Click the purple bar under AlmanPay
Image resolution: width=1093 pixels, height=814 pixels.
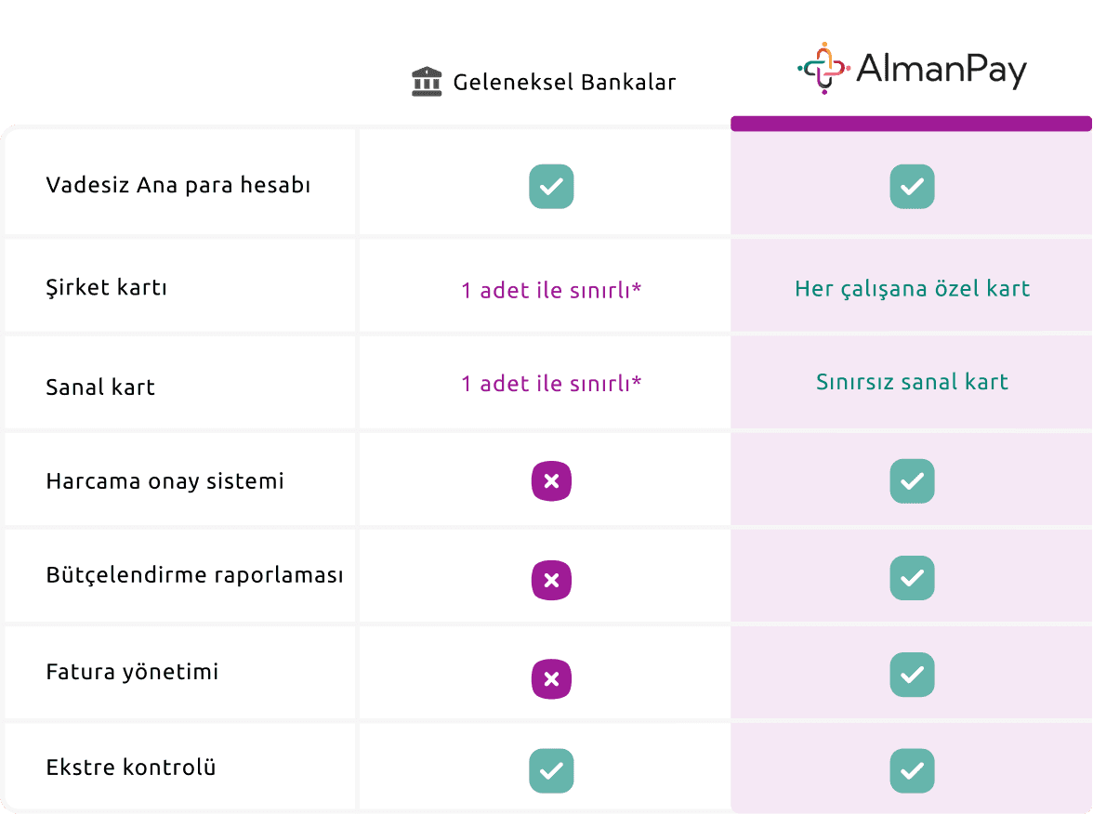(911, 124)
